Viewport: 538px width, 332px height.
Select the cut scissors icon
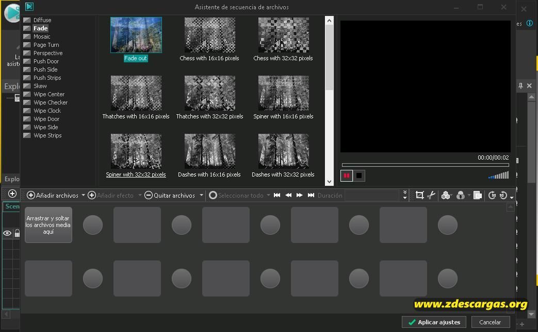(431, 195)
